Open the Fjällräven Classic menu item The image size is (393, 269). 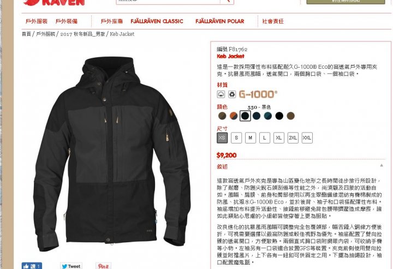[157, 21]
